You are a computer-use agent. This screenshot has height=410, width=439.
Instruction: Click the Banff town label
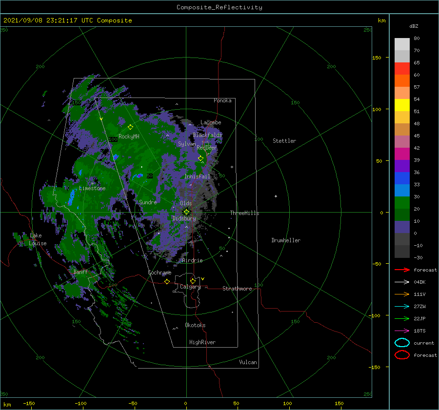click(x=80, y=272)
